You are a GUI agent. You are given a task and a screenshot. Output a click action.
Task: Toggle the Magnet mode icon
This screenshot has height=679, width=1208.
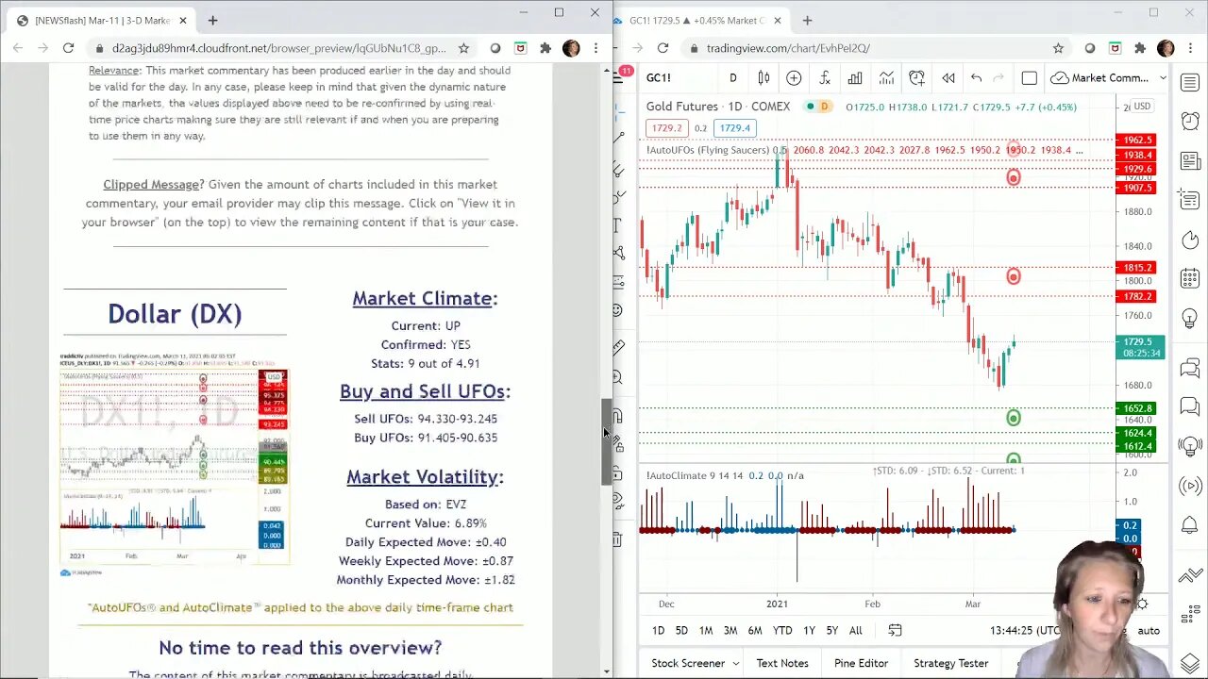[618, 416]
